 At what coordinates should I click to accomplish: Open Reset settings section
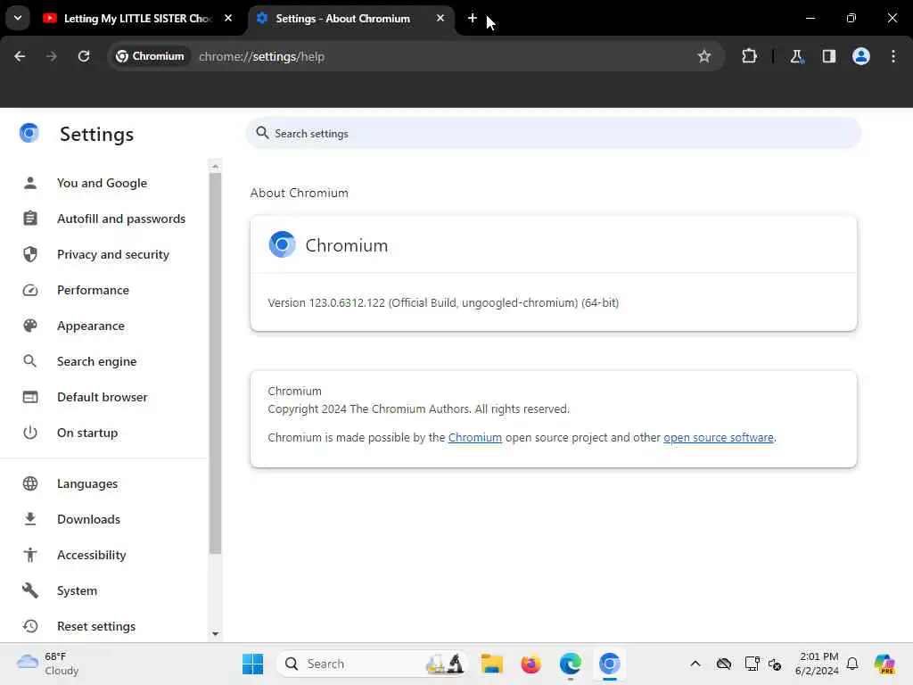(x=102, y=626)
